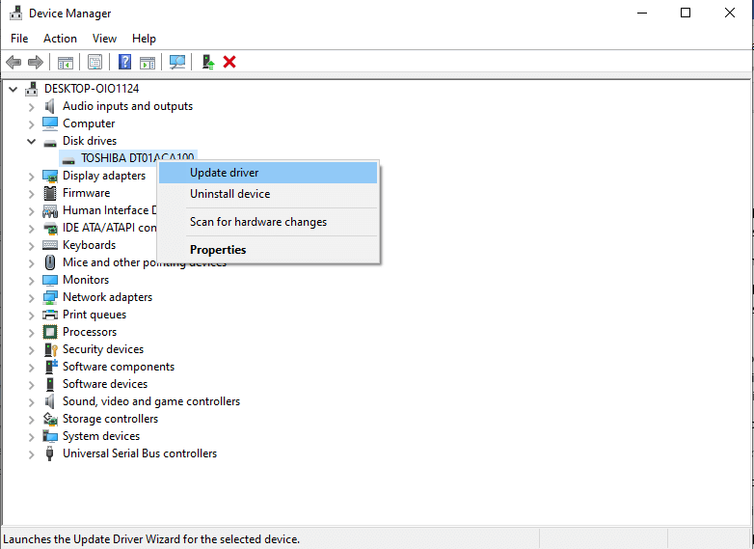This screenshot has width=754, height=549.
Task: Expand the Monitors category
Action: (31, 281)
